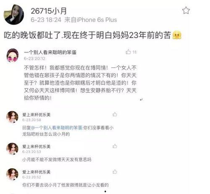Like the comment posted at 20:53
Screen dimensions: 210x194
pos(115,146)
